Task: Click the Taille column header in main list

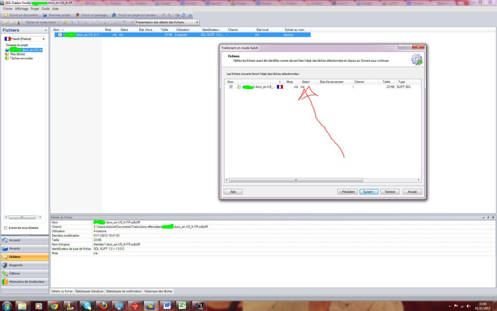Action: 164,30
